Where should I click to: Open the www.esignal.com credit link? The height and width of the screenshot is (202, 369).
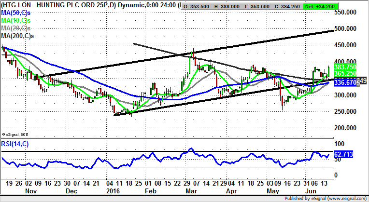coord(345,198)
